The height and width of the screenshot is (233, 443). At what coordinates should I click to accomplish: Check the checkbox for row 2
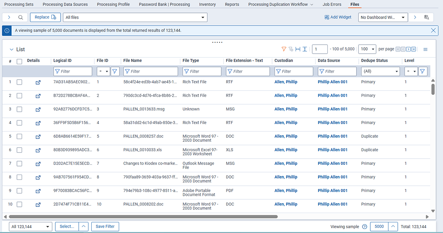pos(19,96)
